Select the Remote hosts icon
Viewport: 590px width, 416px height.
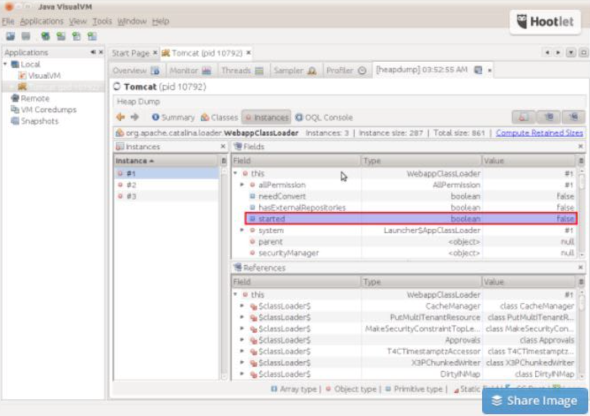click(15, 98)
